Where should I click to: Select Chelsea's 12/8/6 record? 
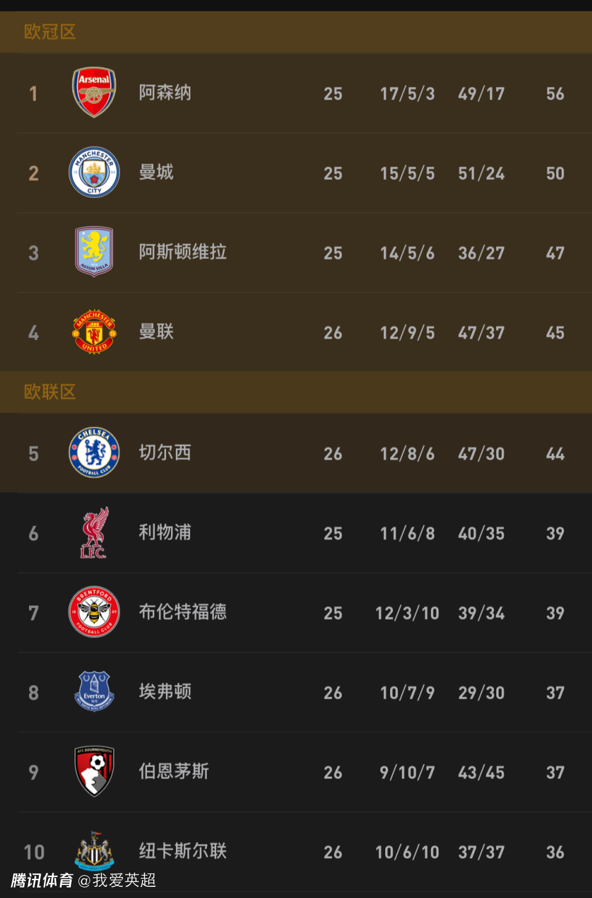tap(407, 454)
